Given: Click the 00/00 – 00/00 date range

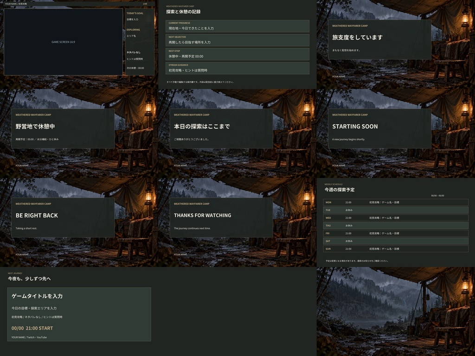Looking at the screenshot, I should pyautogui.click(x=437, y=196).
